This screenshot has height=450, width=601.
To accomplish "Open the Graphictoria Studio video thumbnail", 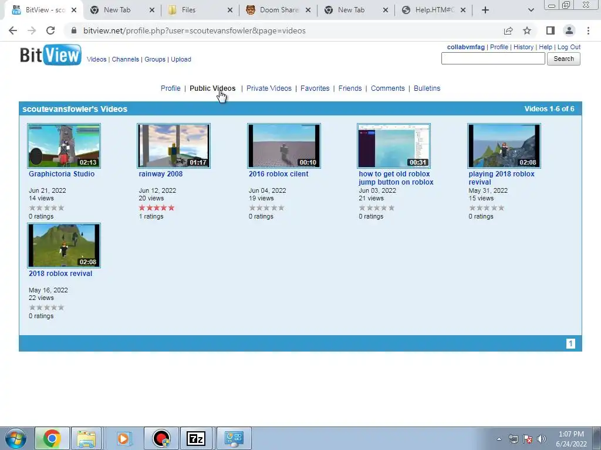I will click(x=64, y=146).
